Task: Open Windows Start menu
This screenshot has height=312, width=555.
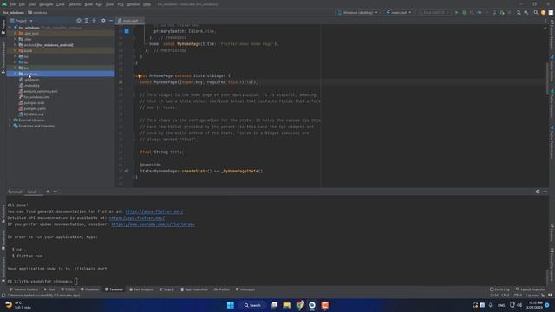Action: (231, 305)
